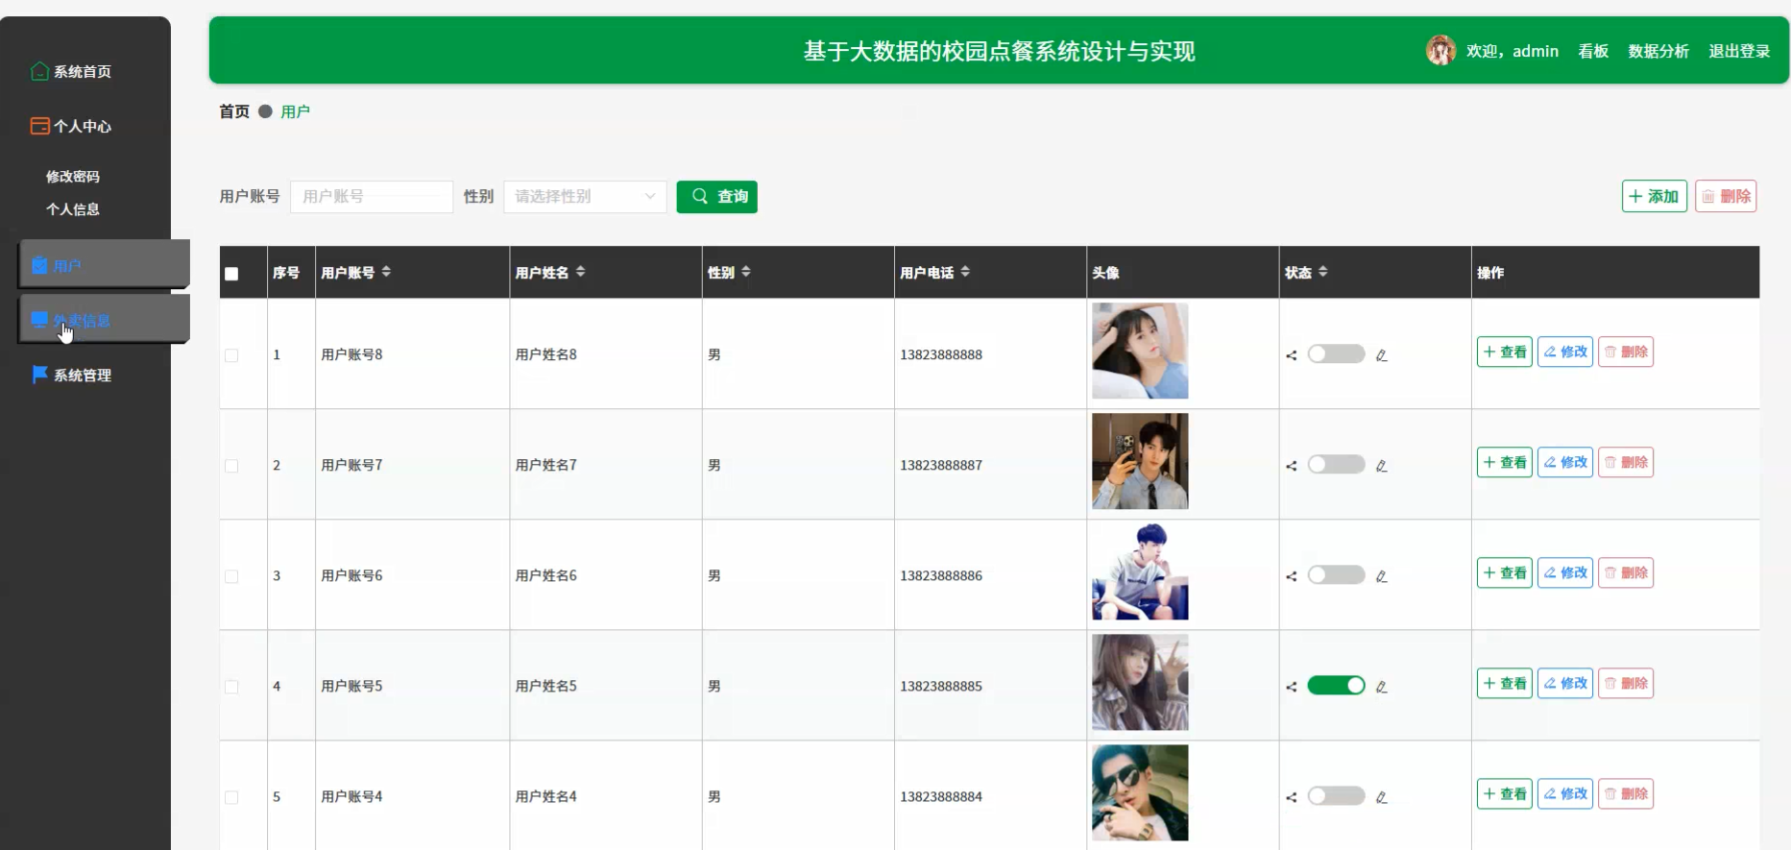The height and width of the screenshot is (850, 1791).
Task: Click the green 查询 search button
Action: 717,196
